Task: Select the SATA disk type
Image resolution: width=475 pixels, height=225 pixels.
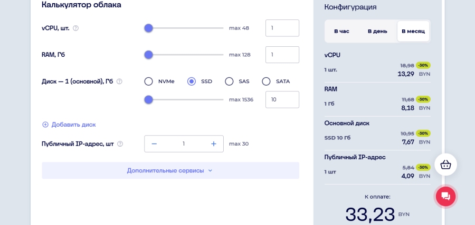Action: [x=266, y=81]
